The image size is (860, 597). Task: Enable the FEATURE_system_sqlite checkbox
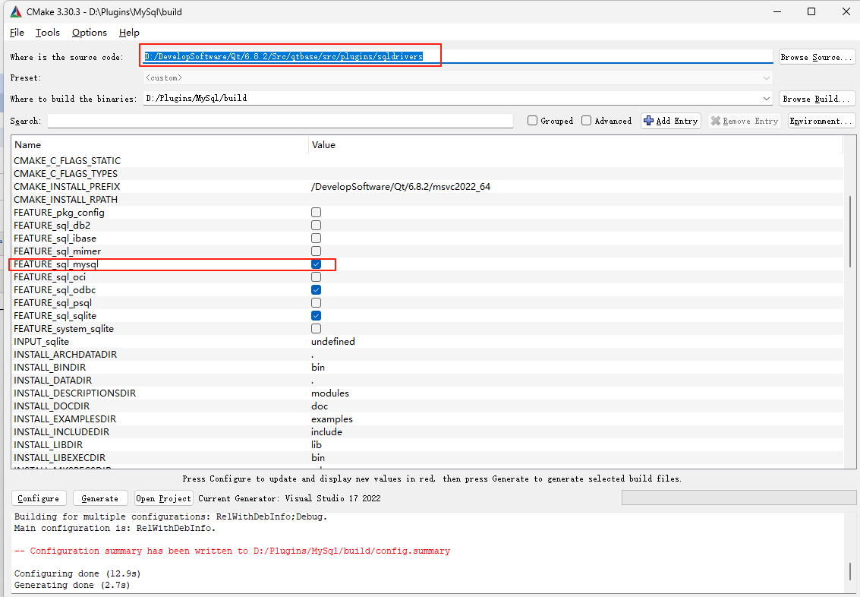[316, 328]
